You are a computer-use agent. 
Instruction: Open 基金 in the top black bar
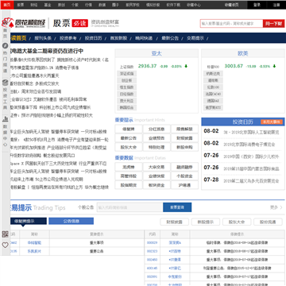[48, 5]
